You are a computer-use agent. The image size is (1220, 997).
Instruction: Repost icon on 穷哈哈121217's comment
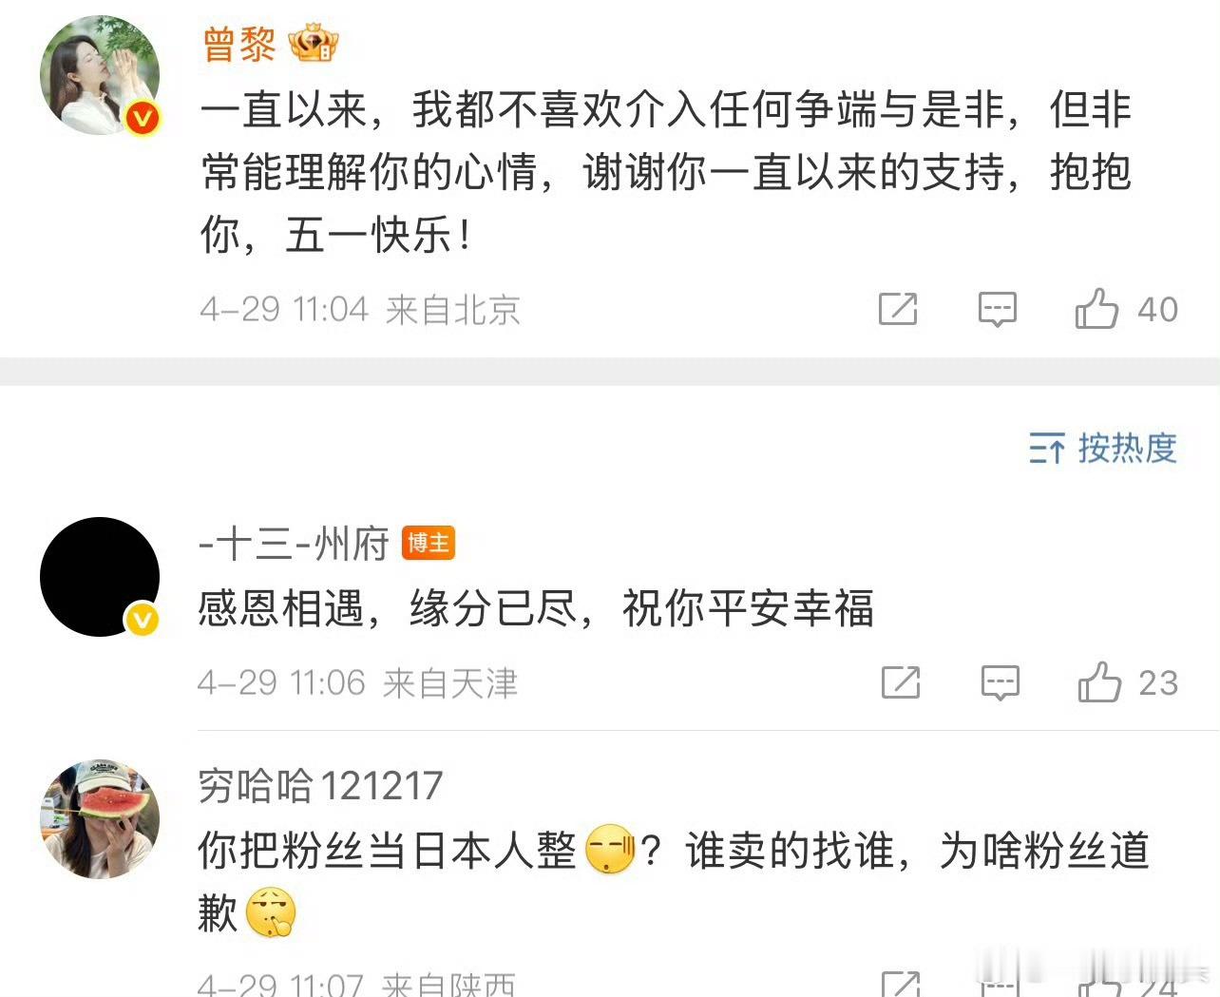(x=901, y=984)
